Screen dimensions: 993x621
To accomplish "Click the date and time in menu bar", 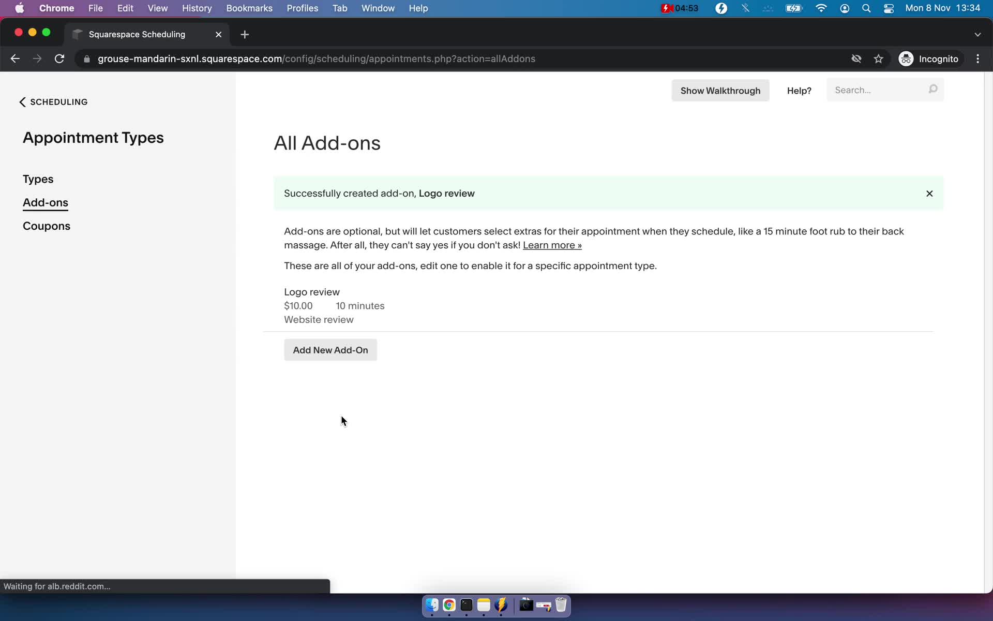I will [x=942, y=8].
